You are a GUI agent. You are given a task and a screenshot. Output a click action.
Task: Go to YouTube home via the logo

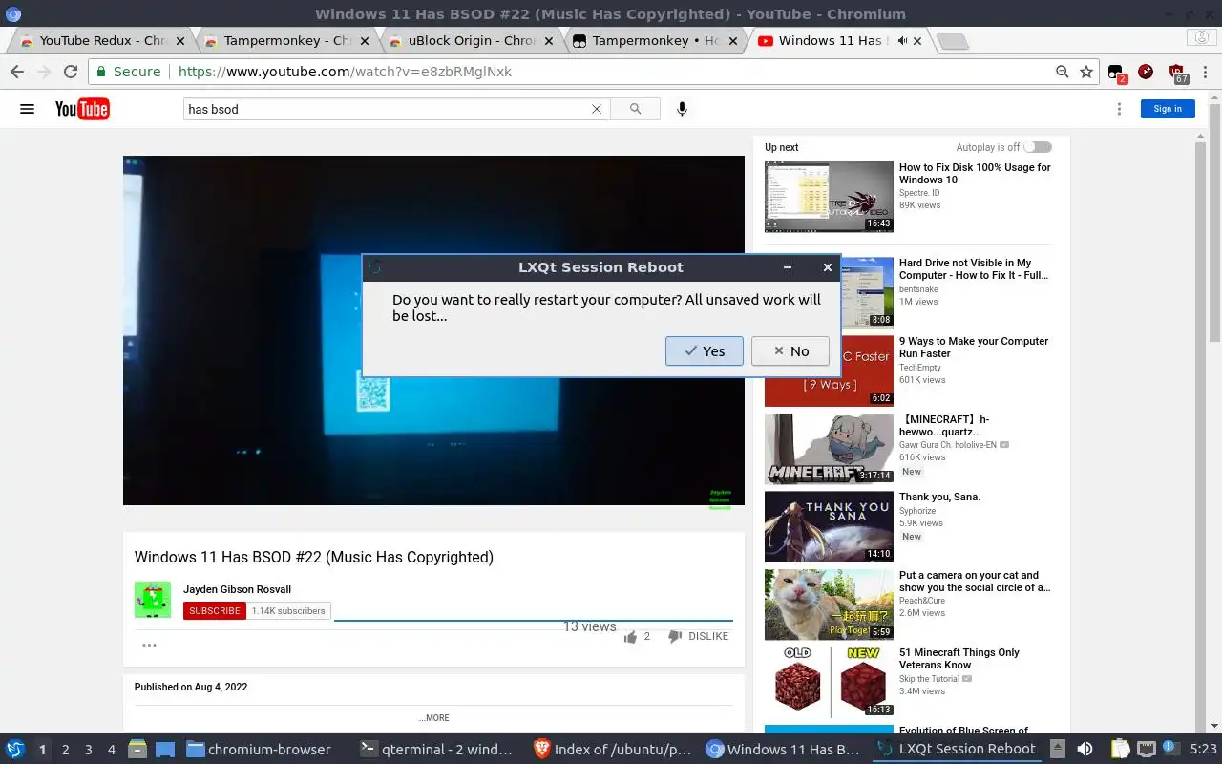(82, 109)
